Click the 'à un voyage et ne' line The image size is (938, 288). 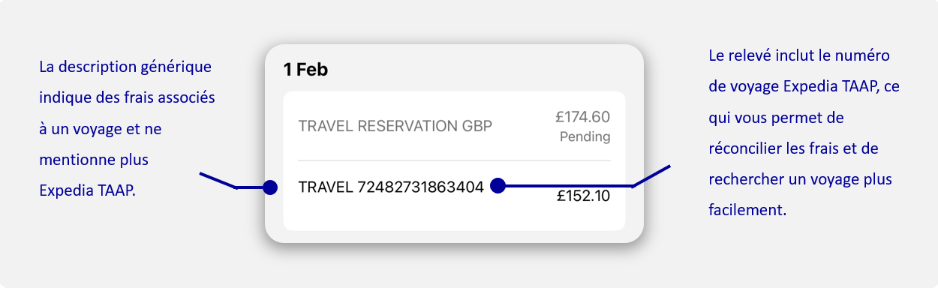tap(101, 129)
